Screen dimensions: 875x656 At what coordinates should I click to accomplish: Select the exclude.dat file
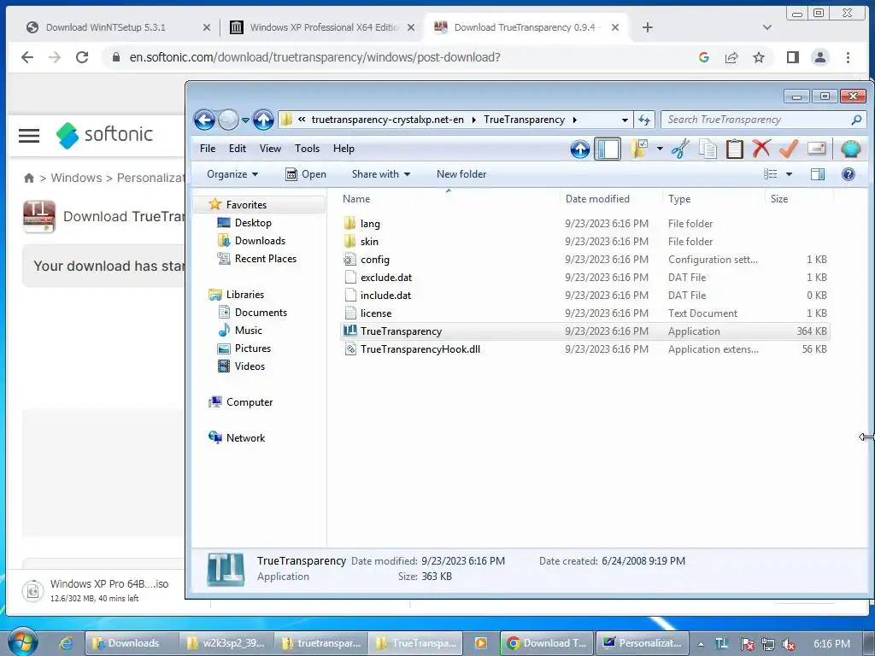point(386,278)
